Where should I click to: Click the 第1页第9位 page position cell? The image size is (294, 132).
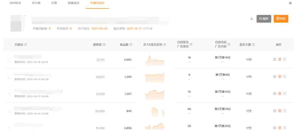coord(223,75)
